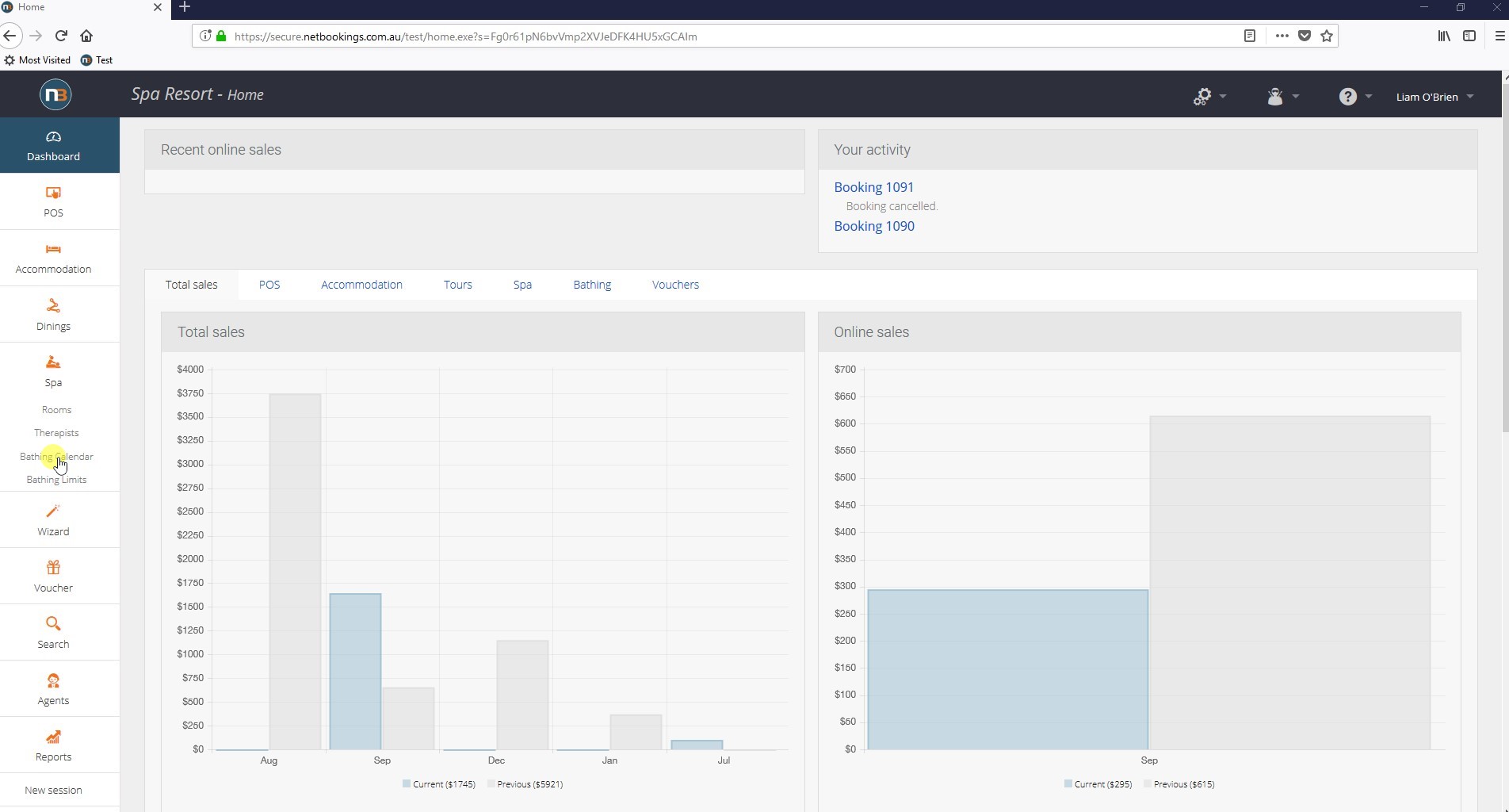Open a new browser tab

[x=185, y=7]
